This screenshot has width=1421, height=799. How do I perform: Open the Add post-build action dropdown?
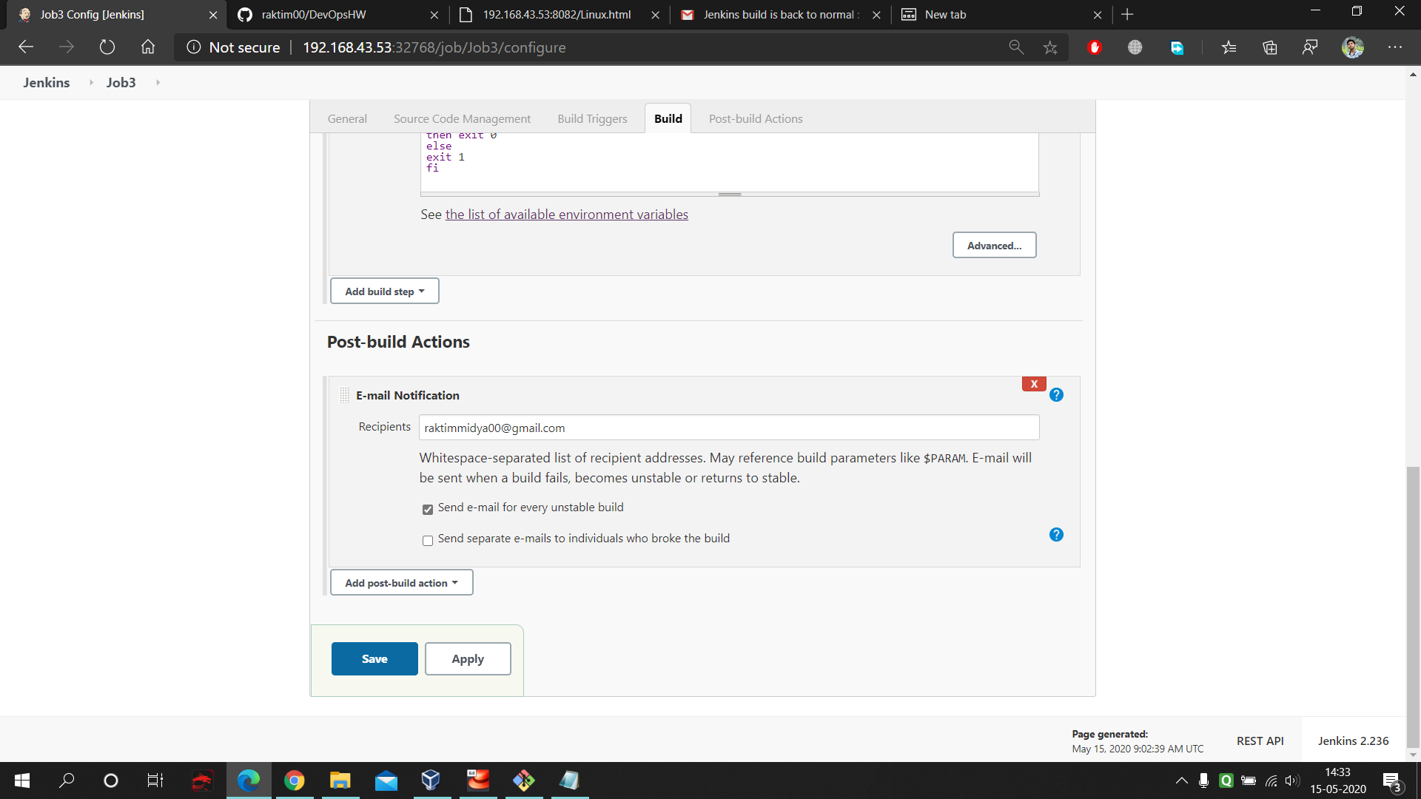tap(401, 583)
